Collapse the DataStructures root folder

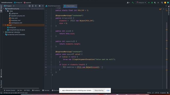click(4, 9)
